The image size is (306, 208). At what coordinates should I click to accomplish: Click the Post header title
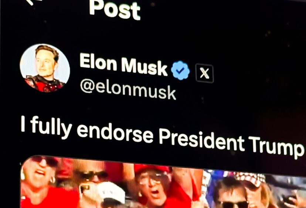115,9
